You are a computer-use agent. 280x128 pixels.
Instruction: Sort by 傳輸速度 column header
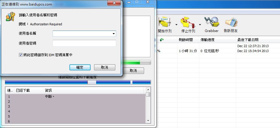click(217, 40)
